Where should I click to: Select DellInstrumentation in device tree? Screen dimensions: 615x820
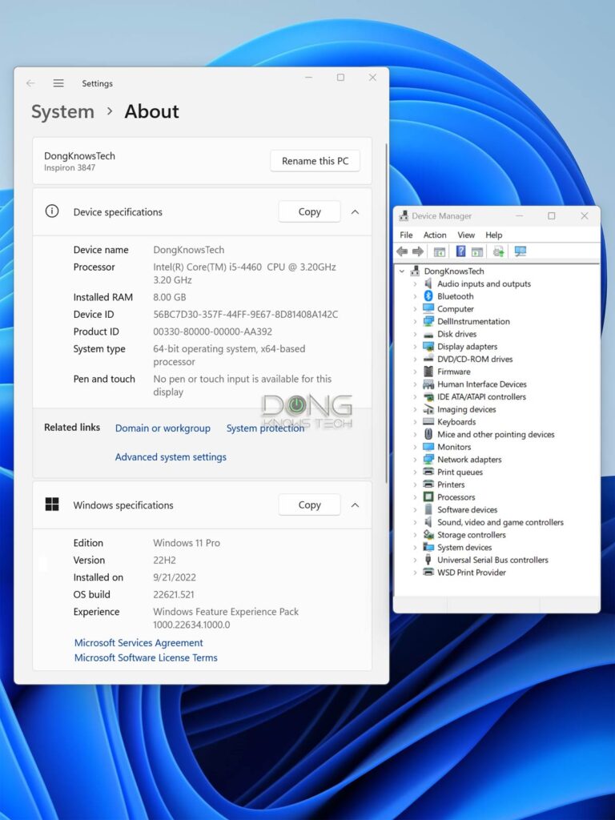[x=473, y=321]
